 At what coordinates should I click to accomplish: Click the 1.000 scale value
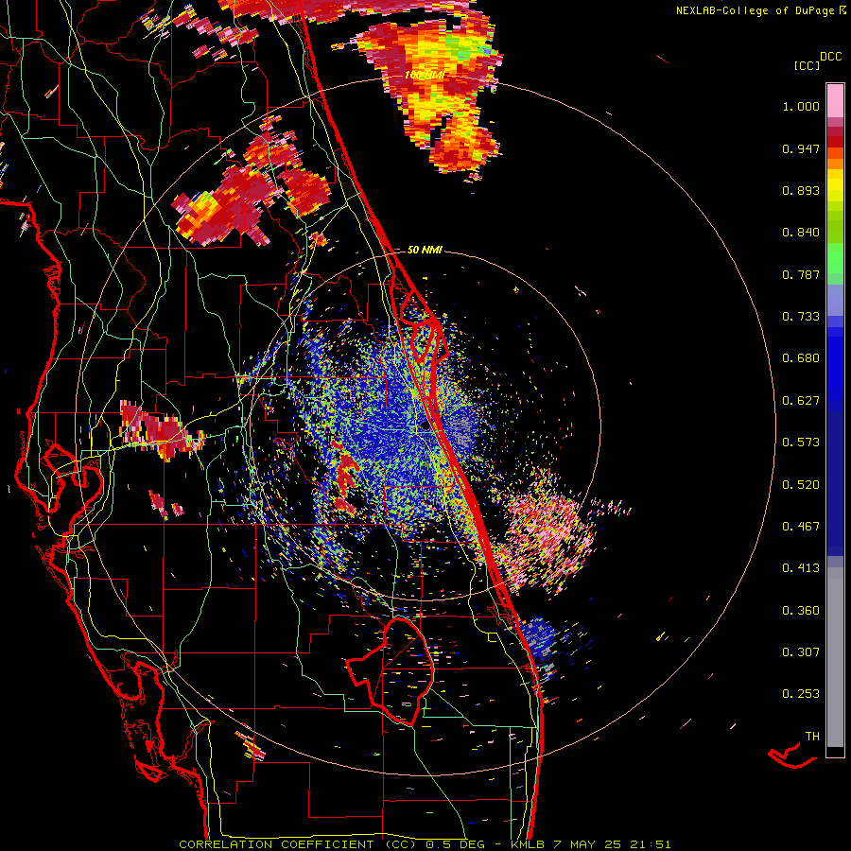click(801, 106)
